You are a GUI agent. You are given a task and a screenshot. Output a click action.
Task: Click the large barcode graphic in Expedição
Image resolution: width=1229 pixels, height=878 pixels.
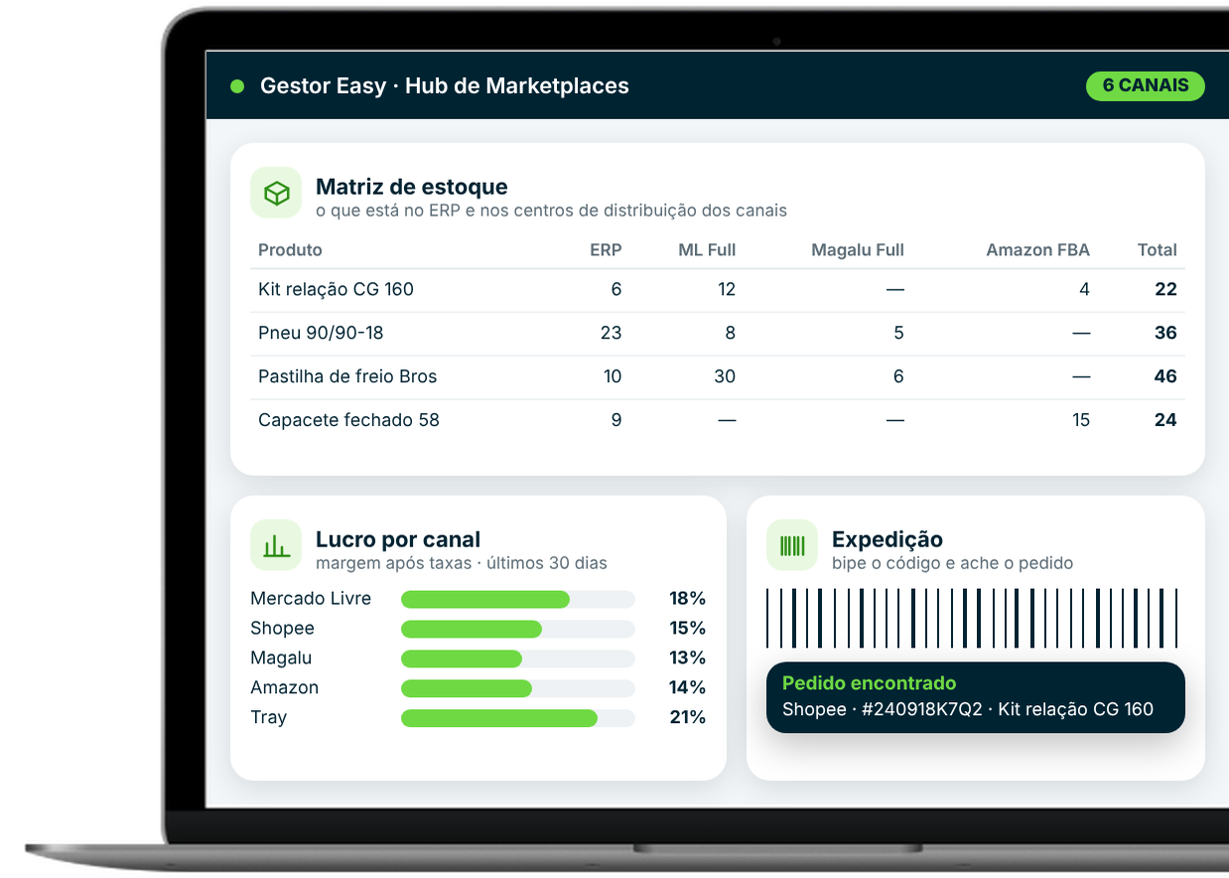[972, 618]
